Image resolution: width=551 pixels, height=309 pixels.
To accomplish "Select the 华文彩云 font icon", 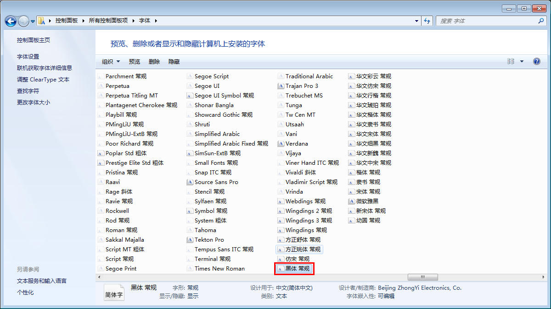I will click(352, 76).
